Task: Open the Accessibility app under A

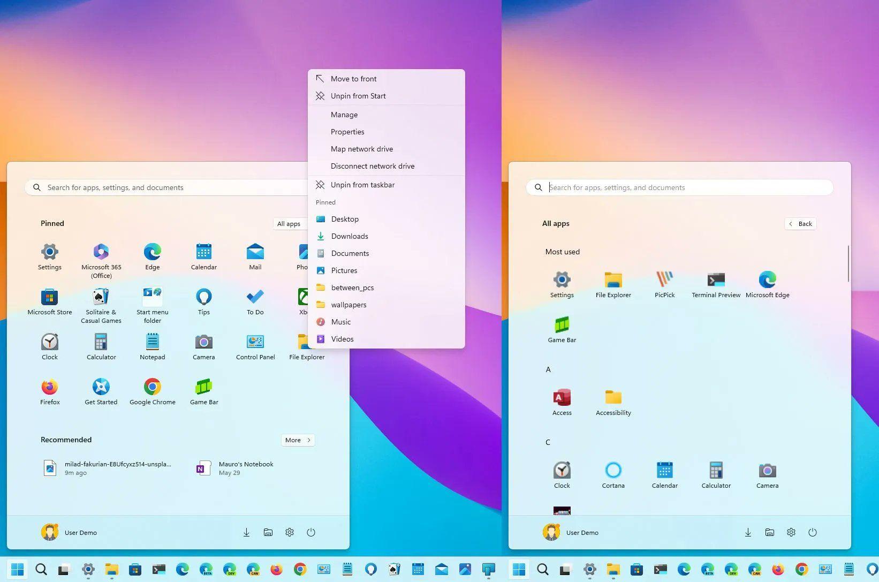Action: tap(613, 400)
